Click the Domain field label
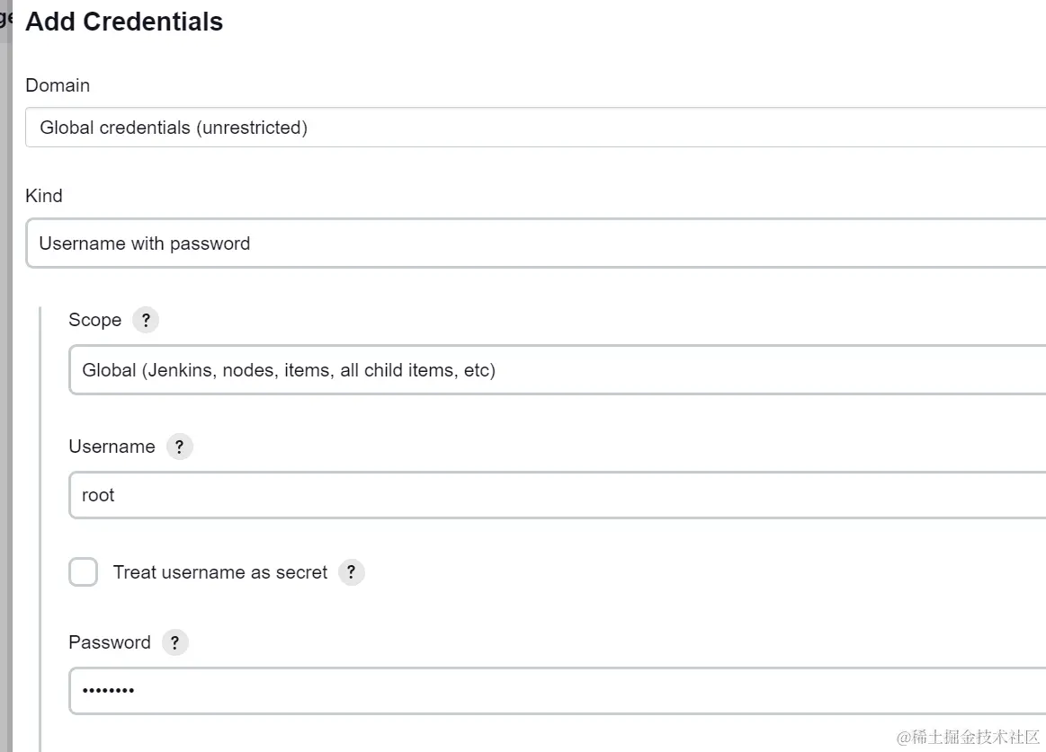This screenshot has width=1046, height=752. pyautogui.click(x=58, y=85)
